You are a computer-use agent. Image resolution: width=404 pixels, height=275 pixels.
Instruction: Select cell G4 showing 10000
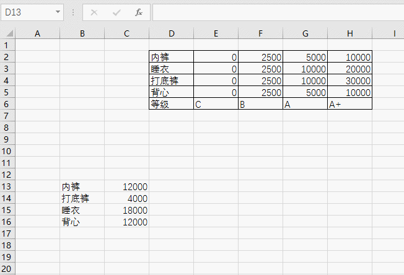[x=305, y=81]
